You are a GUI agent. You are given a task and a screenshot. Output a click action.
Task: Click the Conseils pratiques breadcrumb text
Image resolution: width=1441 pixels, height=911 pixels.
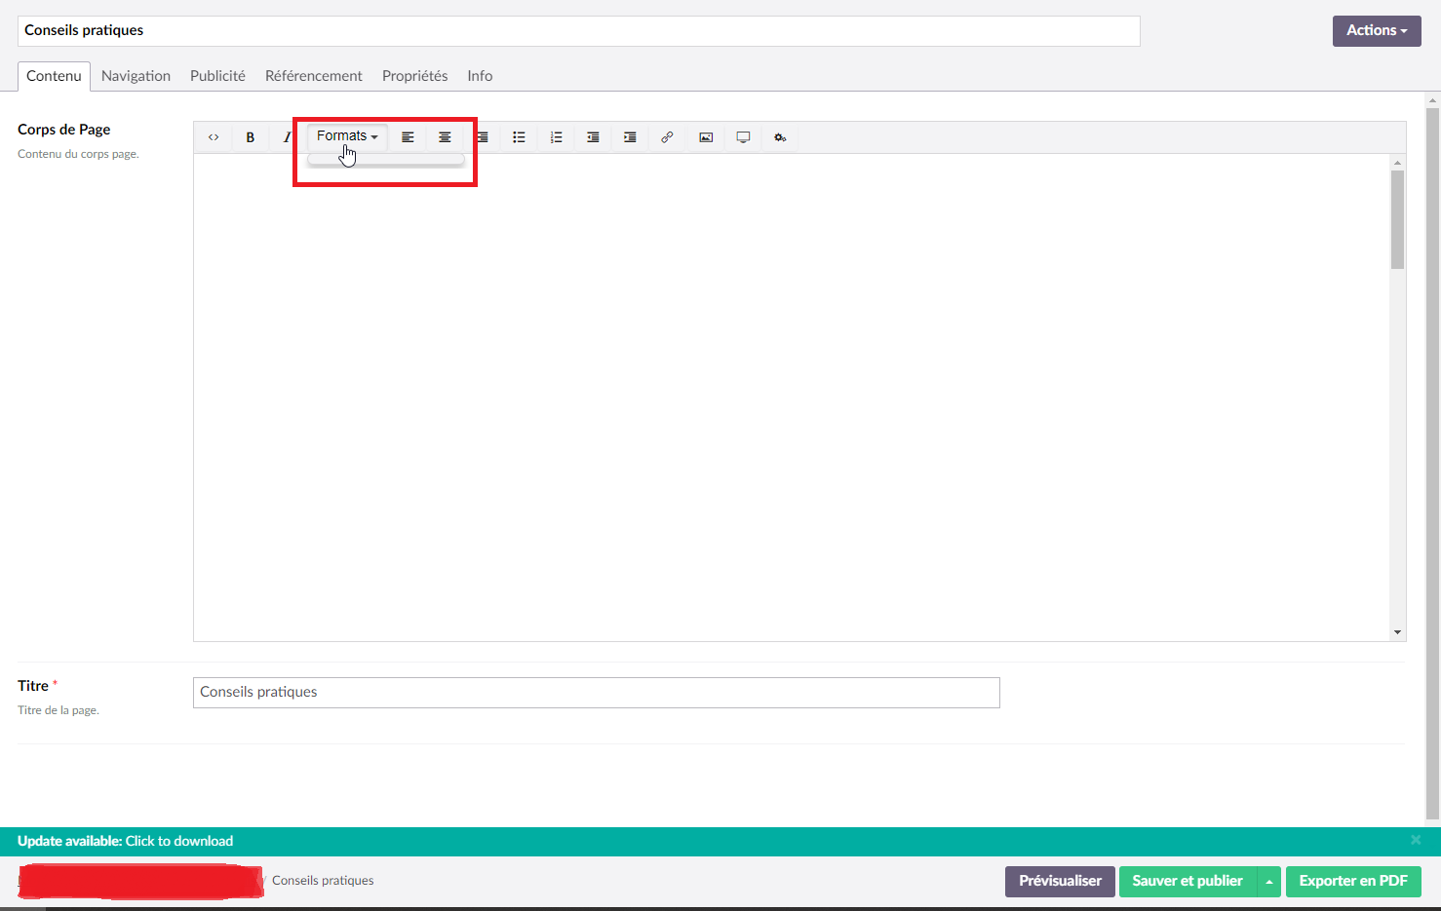(323, 880)
